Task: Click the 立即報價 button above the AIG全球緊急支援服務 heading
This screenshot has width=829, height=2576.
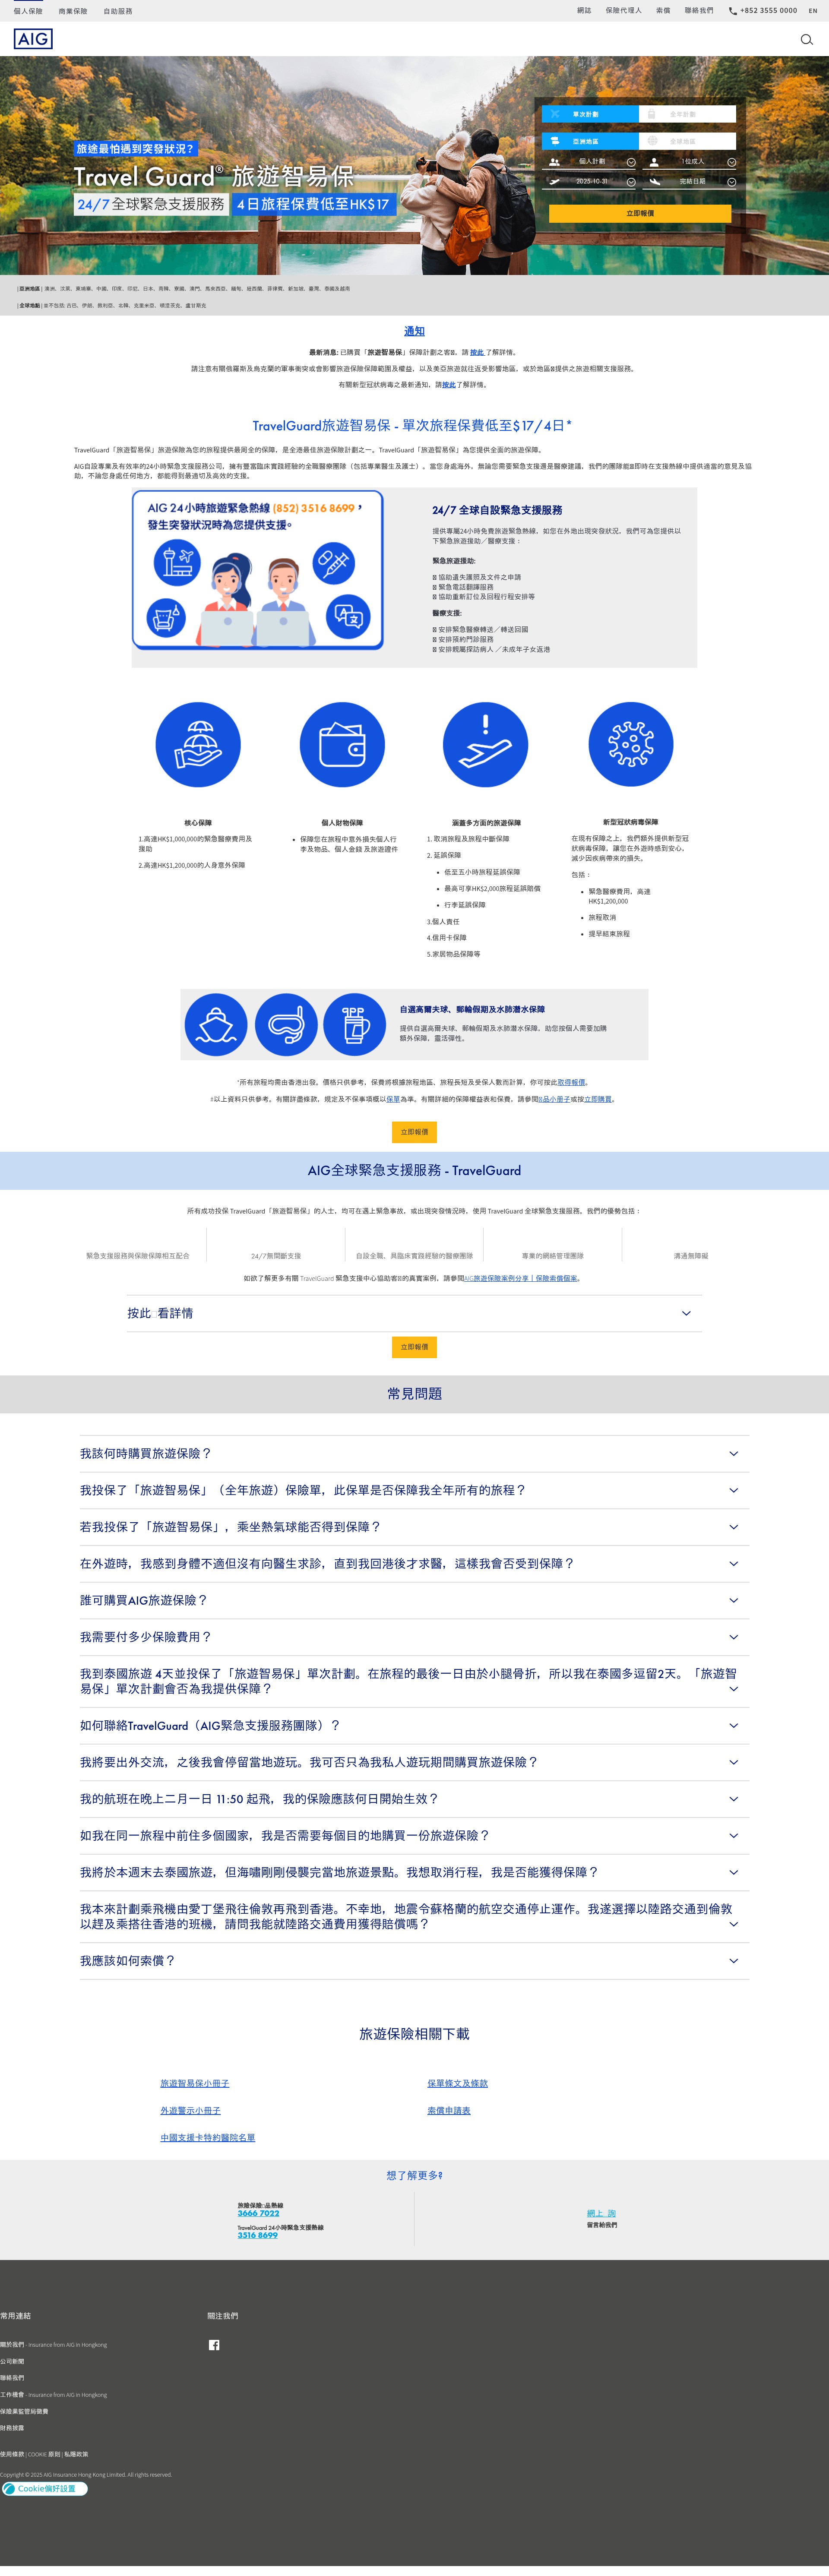Action: (414, 1132)
